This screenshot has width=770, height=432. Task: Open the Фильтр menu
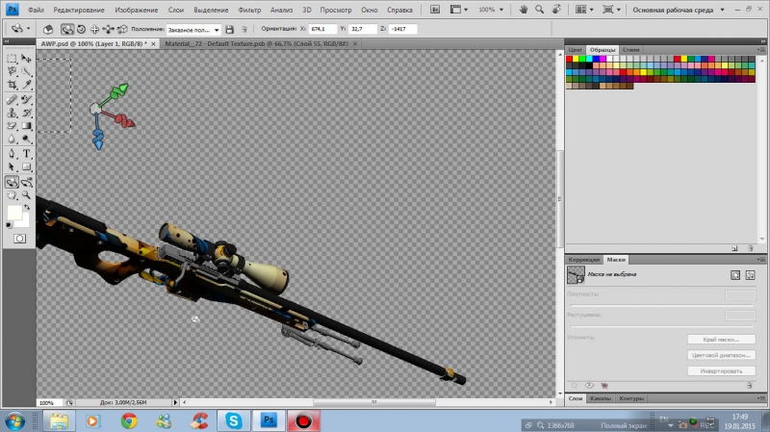coord(249,10)
